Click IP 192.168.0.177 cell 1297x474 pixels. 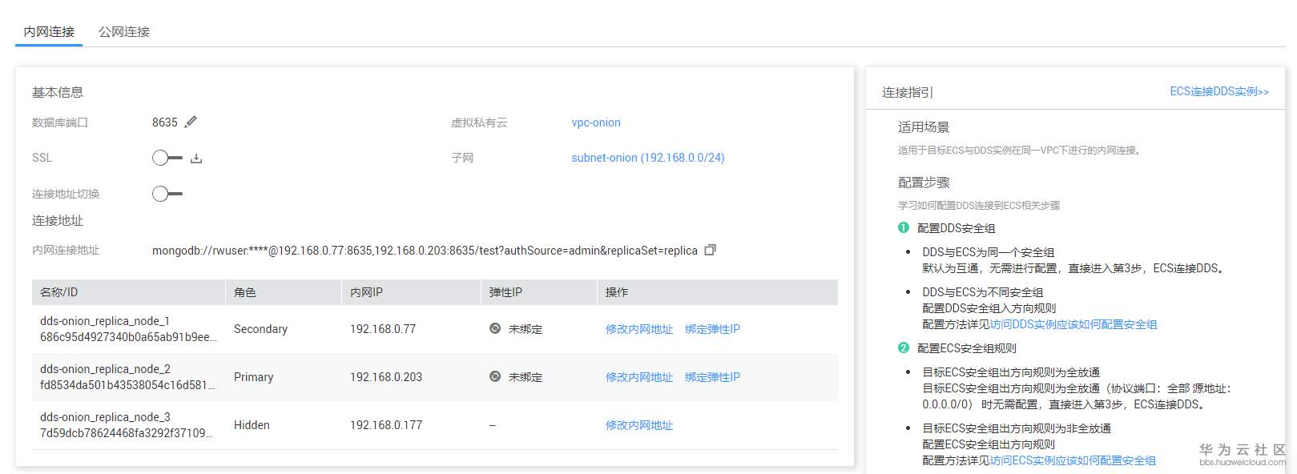(386, 425)
